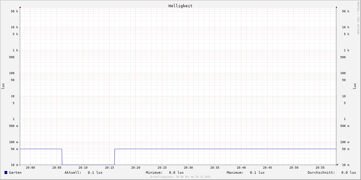
Task: Click the right vertical lux axis label
Action: [355, 86]
